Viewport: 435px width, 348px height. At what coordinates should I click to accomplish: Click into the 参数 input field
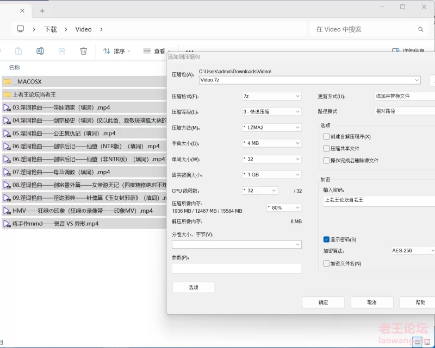(x=237, y=269)
